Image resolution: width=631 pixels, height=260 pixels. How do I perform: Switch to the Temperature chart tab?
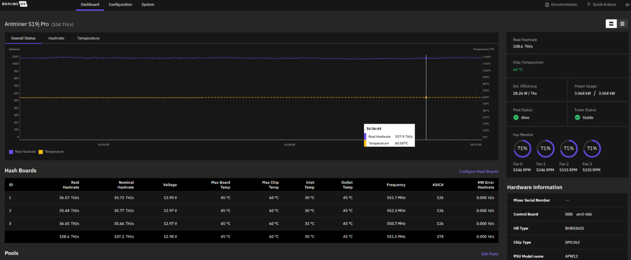pyautogui.click(x=88, y=38)
